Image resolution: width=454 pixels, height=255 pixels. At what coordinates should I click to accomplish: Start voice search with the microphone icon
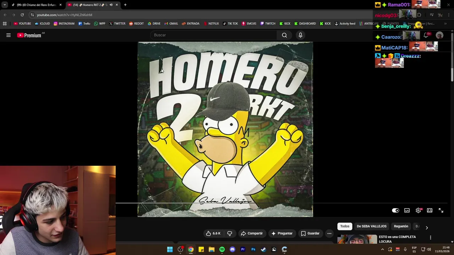point(300,35)
